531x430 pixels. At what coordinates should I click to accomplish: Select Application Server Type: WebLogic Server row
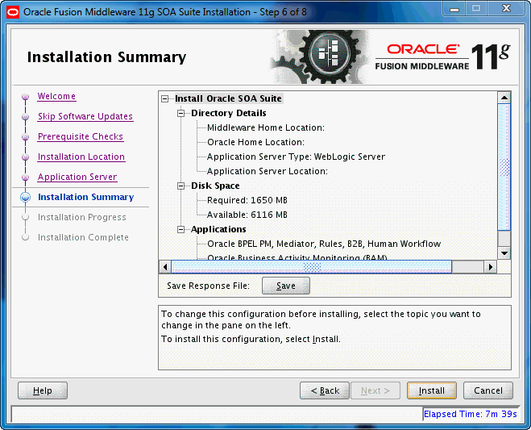[296, 157]
